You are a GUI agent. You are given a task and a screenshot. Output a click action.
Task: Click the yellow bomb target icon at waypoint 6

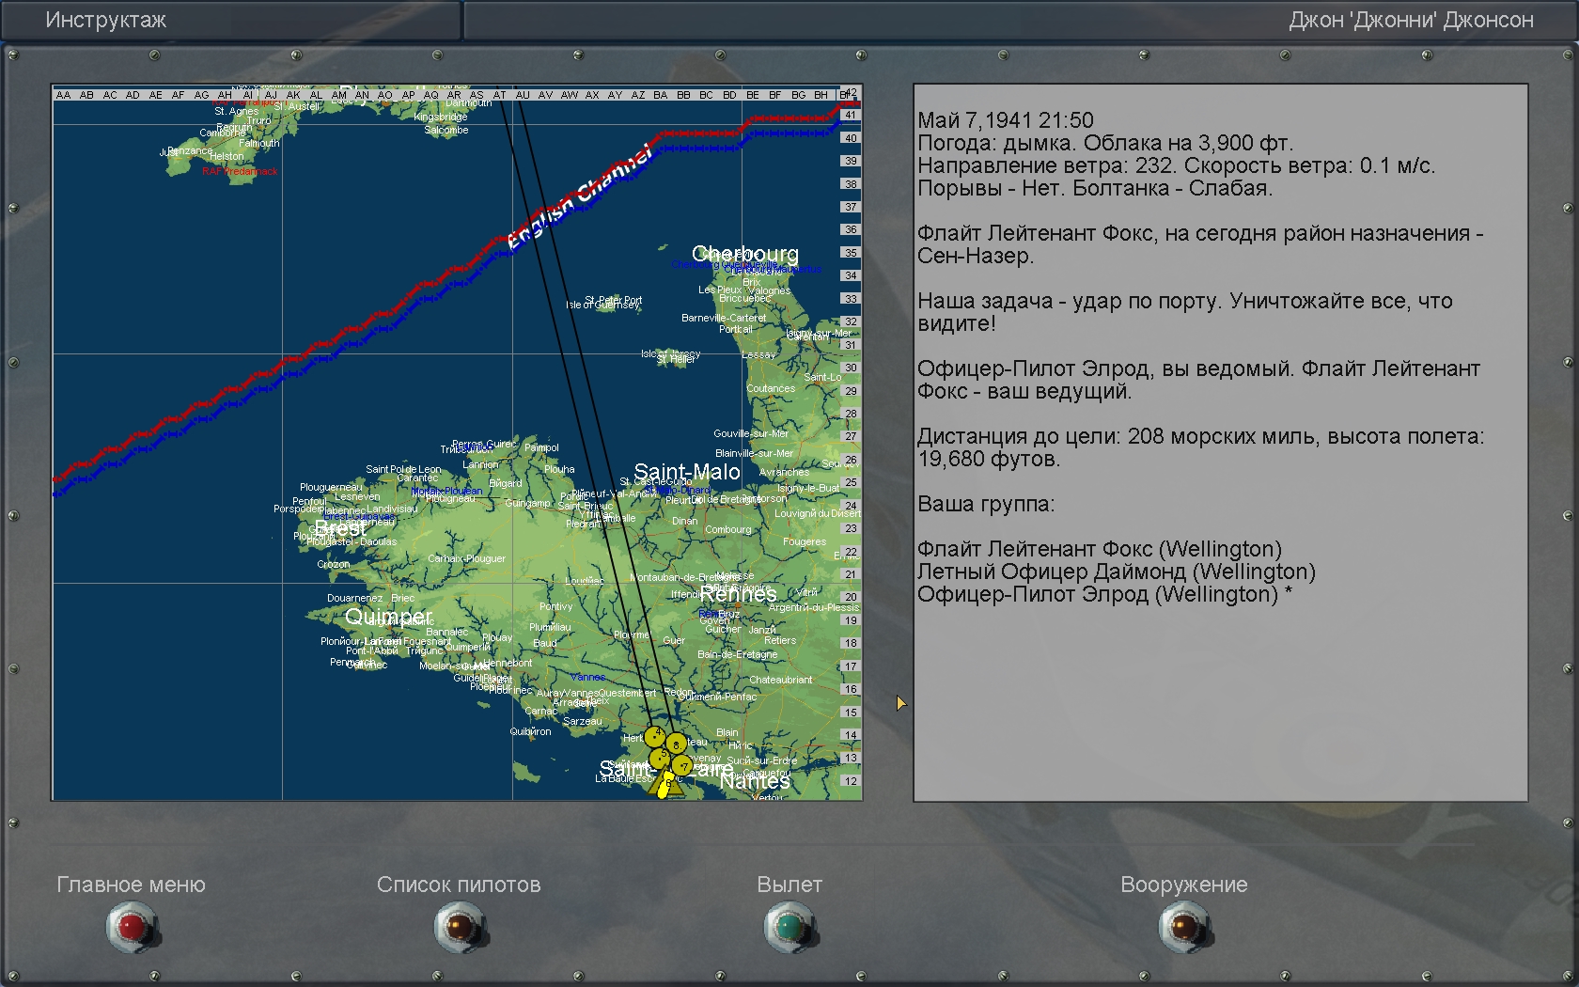(x=666, y=782)
